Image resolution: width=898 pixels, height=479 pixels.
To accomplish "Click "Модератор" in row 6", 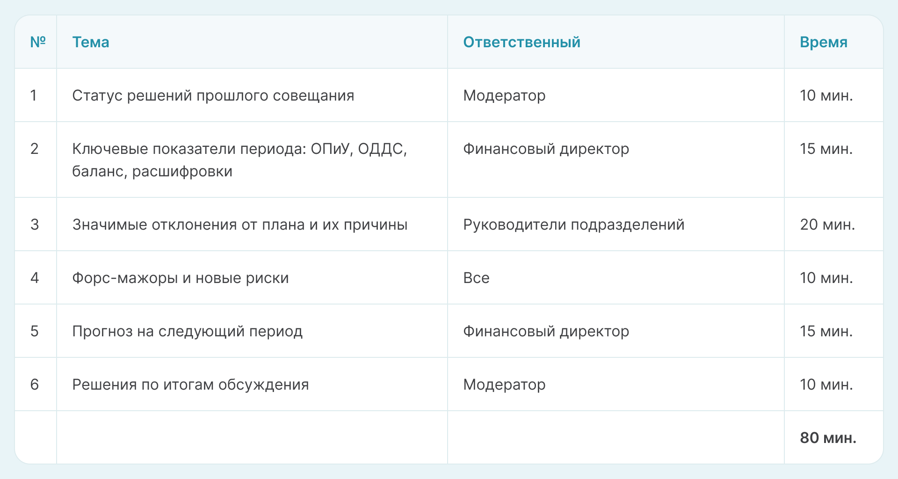I will click(504, 385).
